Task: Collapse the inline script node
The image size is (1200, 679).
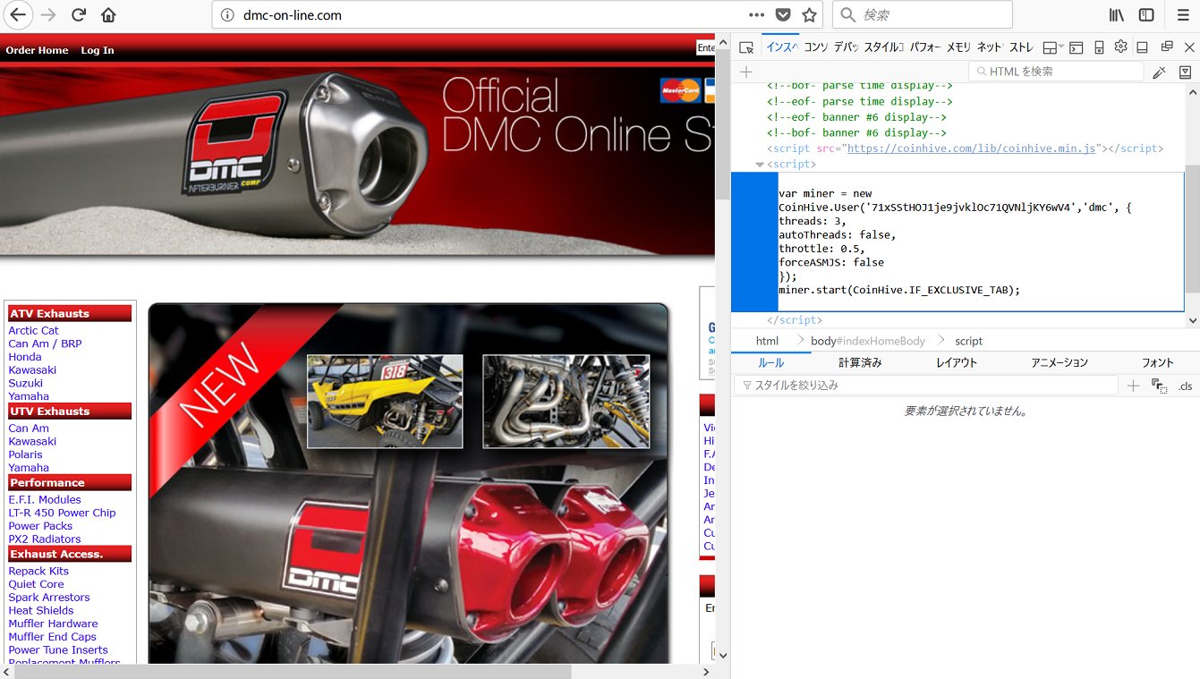Action: (x=760, y=165)
